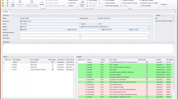
Task: Click info icon beside CROATIA ZDRAVSTVENO OSIGURANJE
Action: point(82,27)
